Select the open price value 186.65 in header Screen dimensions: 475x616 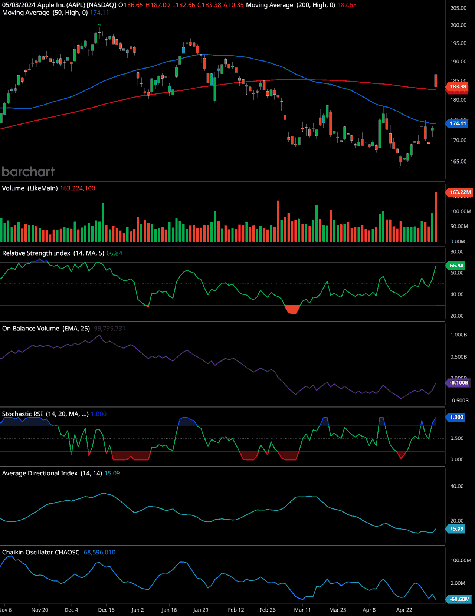point(133,5)
